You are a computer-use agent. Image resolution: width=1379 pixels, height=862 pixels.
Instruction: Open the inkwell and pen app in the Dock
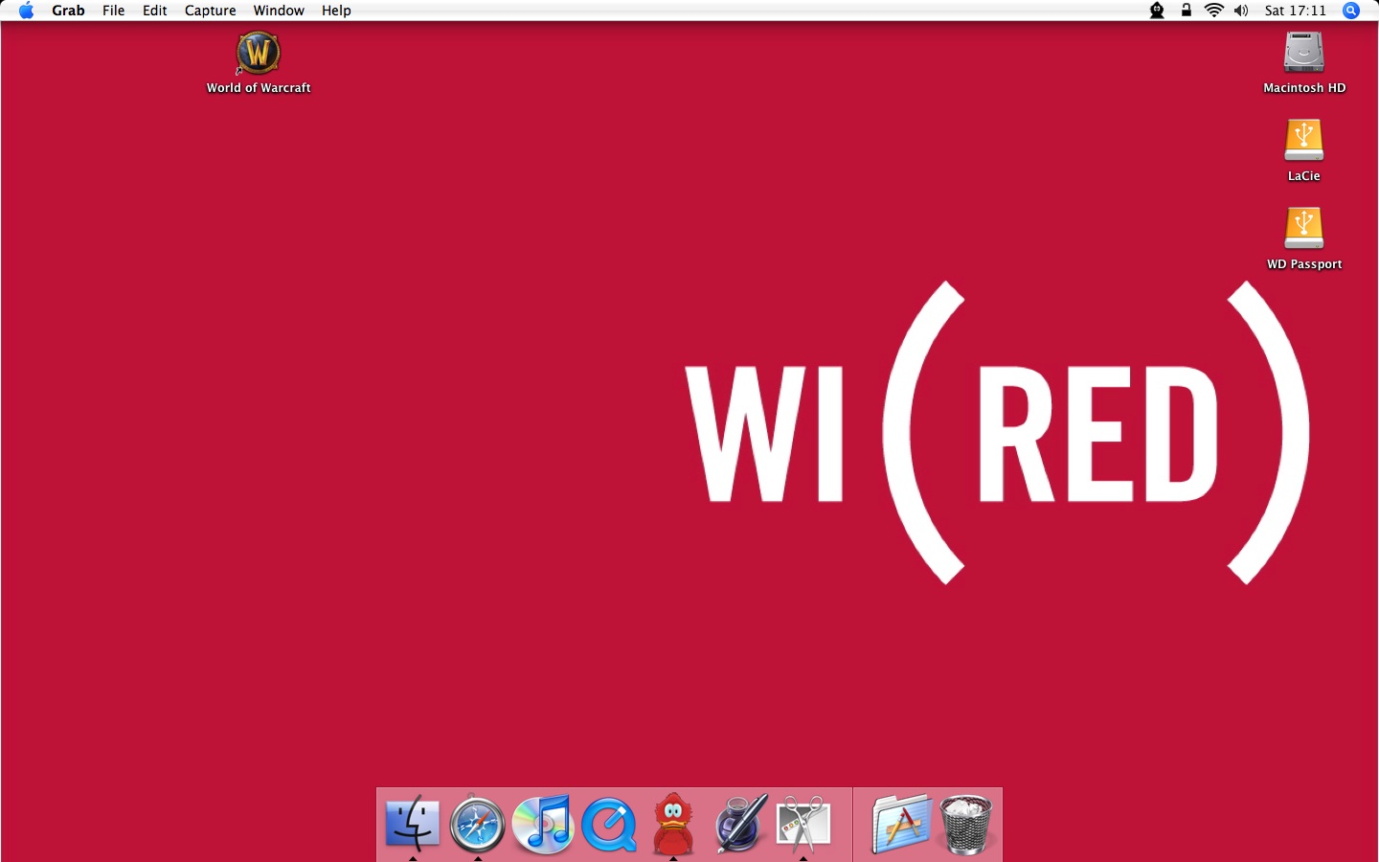click(x=739, y=824)
